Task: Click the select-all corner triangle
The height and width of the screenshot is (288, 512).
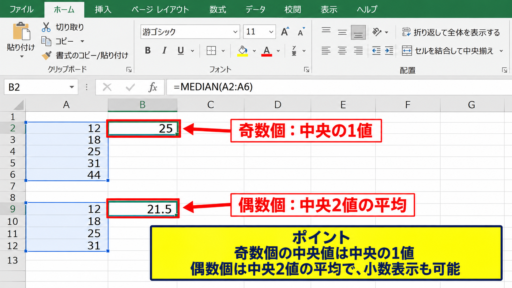Action: tap(19, 105)
